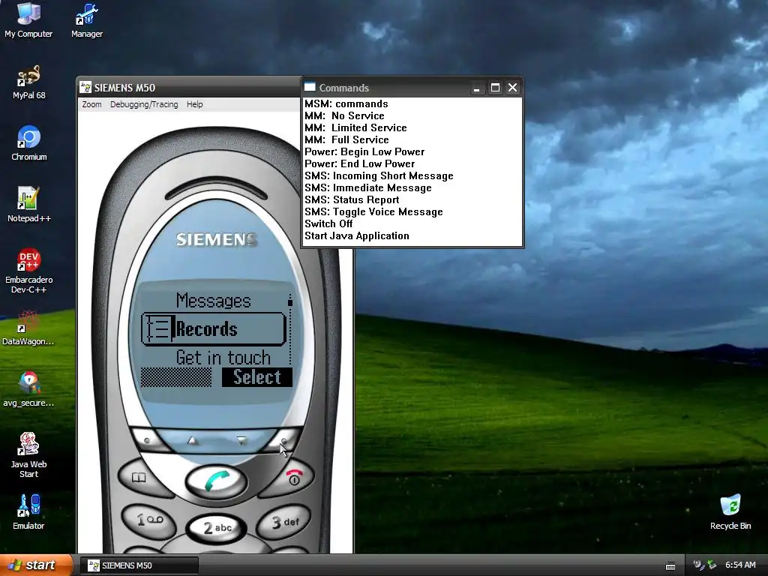Image resolution: width=768 pixels, height=576 pixels.
Task: Click the phone's up arrow navigation key
Action: [x=193, y=440]
